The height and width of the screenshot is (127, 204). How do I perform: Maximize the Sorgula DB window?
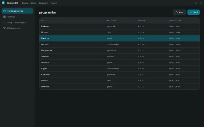(x=196, y=3)
